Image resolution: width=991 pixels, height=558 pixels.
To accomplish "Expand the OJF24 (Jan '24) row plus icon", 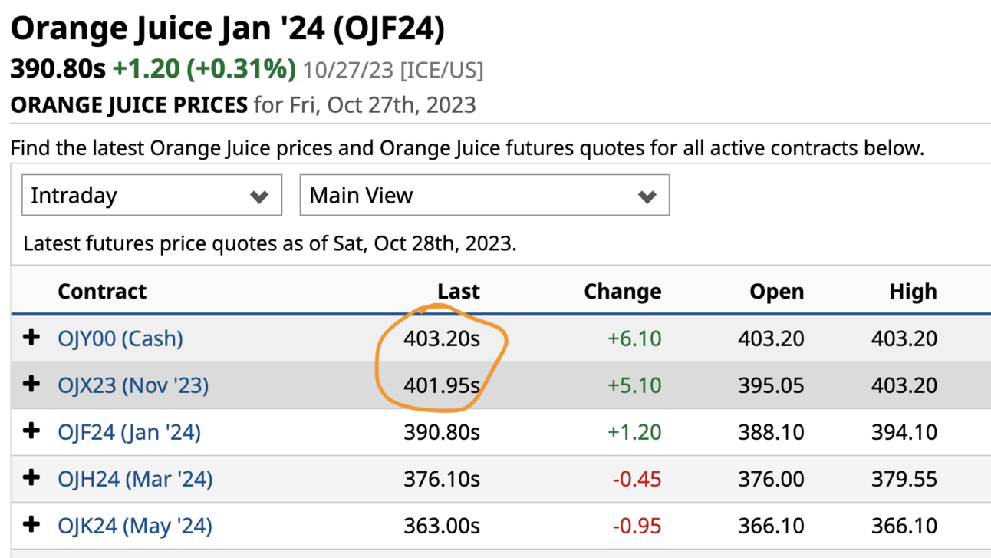I will tap(31, 431).
